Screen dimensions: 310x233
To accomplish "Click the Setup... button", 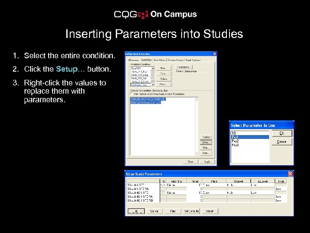I will pos(206,142).
